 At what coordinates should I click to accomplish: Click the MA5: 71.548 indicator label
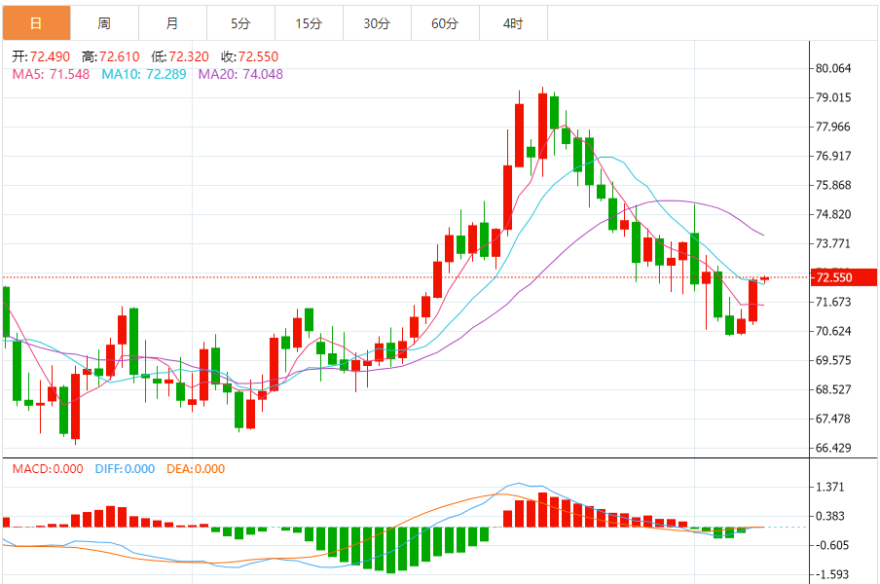click(x=51, y=74)
